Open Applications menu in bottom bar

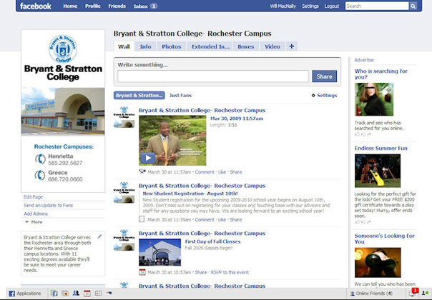click(25, 294)
